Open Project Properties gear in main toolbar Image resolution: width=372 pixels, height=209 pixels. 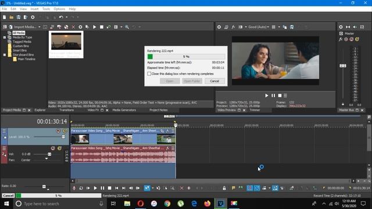coord(33,17)
